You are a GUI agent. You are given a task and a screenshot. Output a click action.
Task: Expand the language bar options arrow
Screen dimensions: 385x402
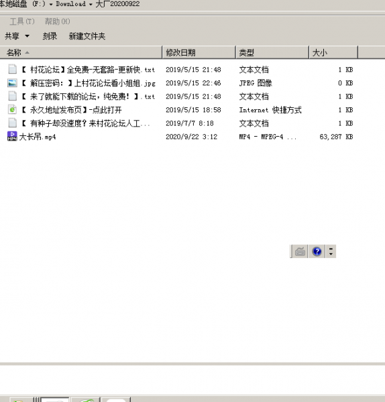coord(331,251)
